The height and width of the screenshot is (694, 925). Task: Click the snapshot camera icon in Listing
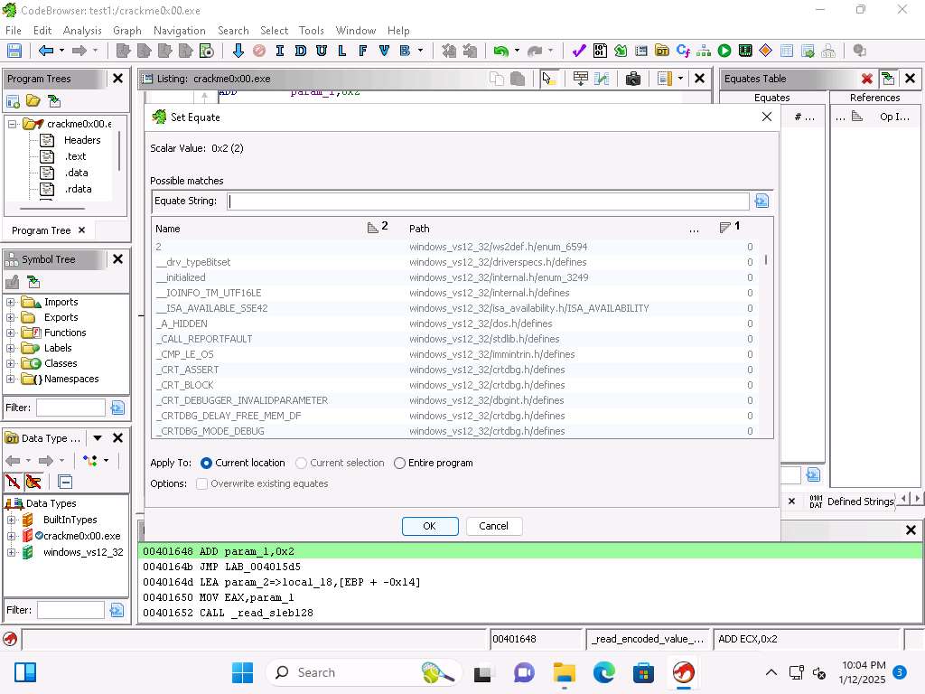(x=632, y=79)
